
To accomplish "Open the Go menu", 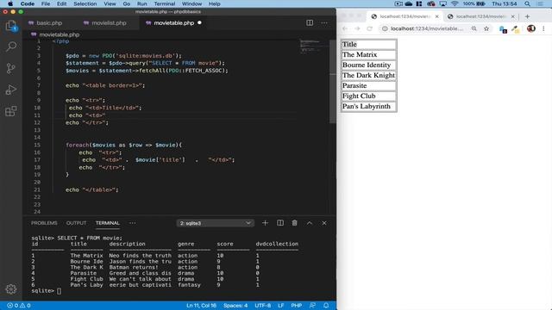I will [x=127, y=3].
